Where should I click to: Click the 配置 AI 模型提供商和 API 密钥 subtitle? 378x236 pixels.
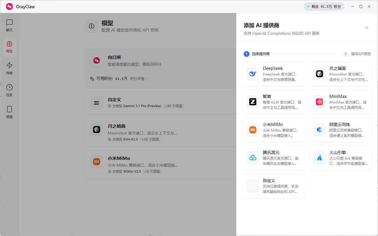tap(130, 30)
